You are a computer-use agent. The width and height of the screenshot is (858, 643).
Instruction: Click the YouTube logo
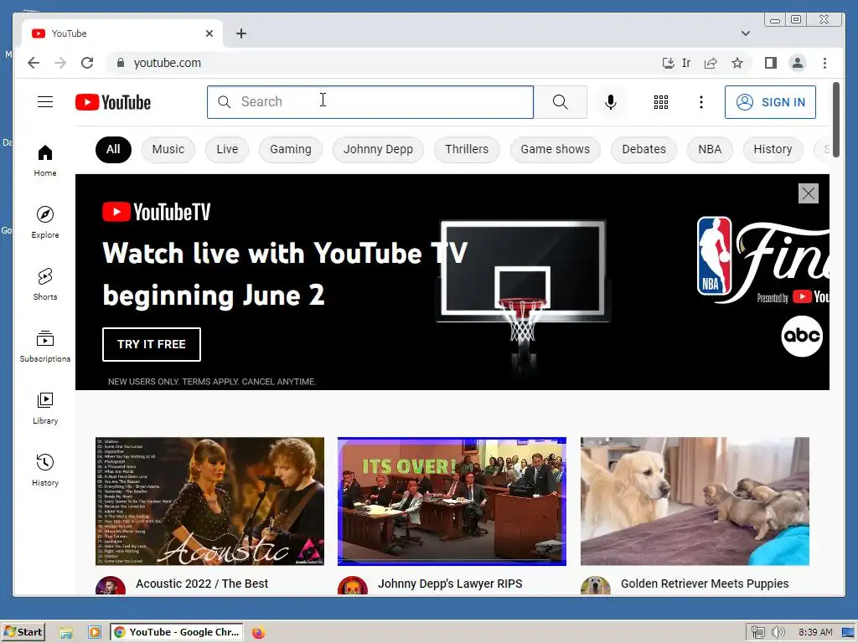[113, 102]
